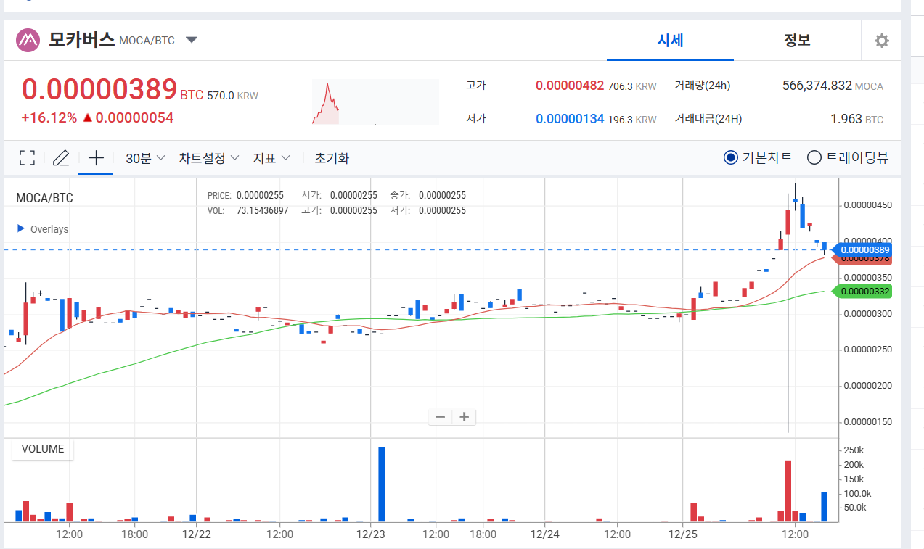Click the 거래대금(24H) label
Screen dimensions: 924x549
click(708, 118)
